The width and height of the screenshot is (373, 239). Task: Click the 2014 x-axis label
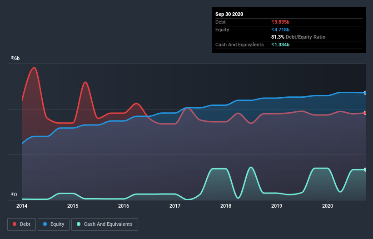click(x=22, y=206)
